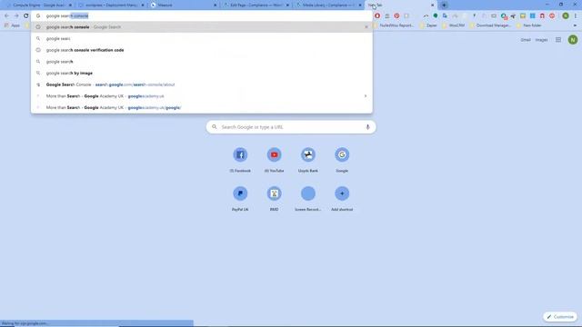Screen dimensions: 582x327
Task: Reload the current page
Action: 26,16
